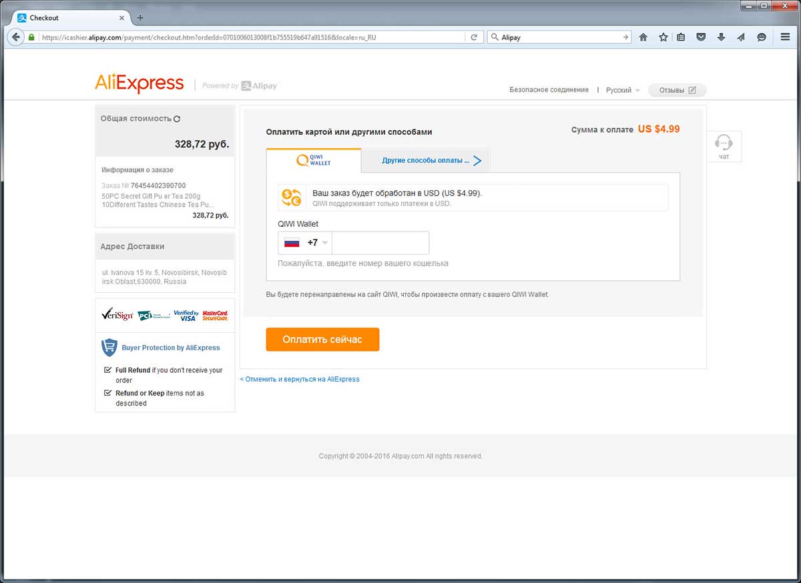The height and width of the screenshot is (583, 801).
Task: Click in the Alipay browser search field
Action: point(559,37)
